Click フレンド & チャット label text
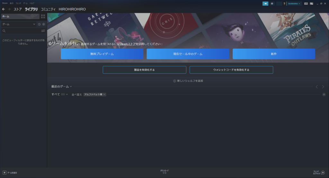 (316, 173)
